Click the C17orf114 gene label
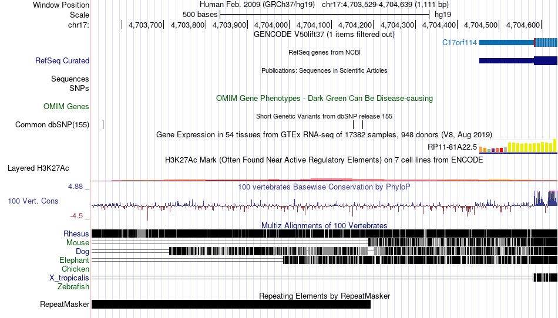The height and width of the screenshot is (318, 558). 459,43
